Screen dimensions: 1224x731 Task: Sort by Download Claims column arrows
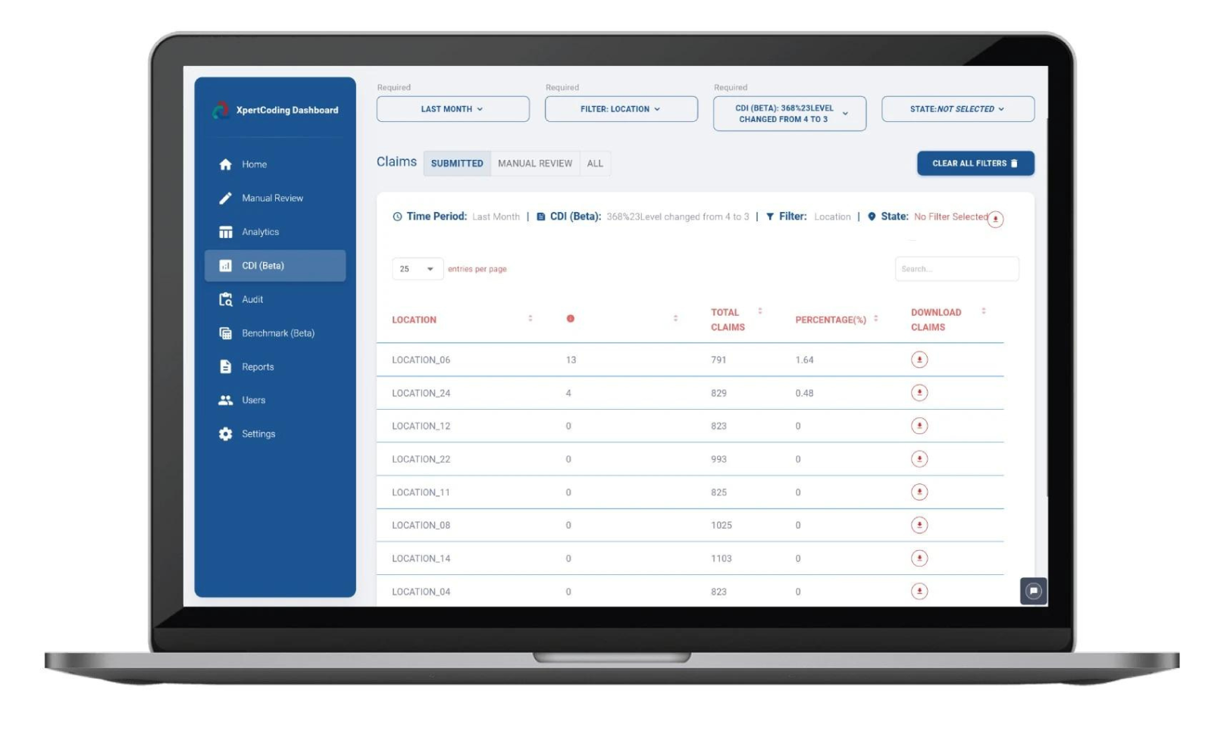[984, 311]
